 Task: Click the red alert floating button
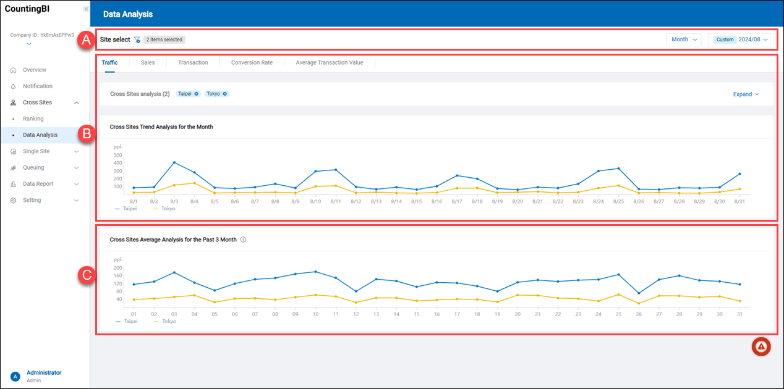[761, 346]
